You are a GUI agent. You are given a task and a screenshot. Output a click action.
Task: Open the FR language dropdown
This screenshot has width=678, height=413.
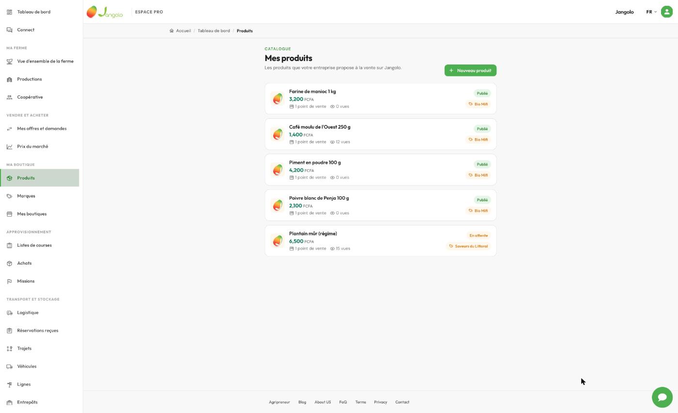point(651,12)
